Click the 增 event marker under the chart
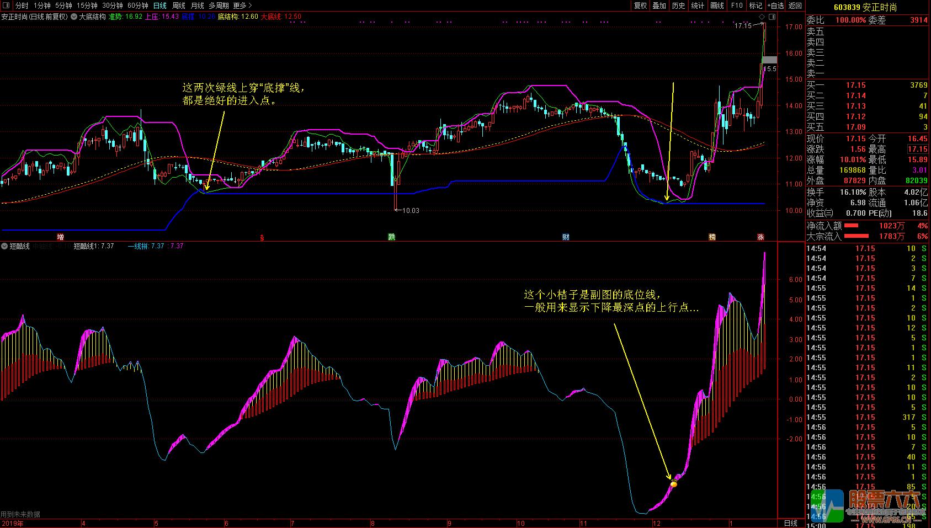 point(61,237)
